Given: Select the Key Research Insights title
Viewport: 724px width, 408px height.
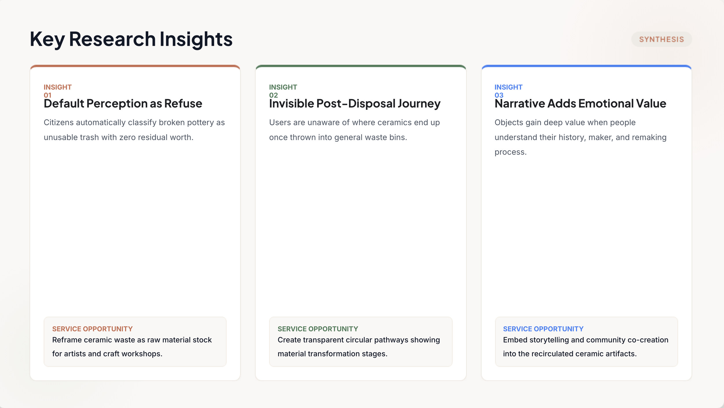Looking at the screenshot, I should [x=131, y=39].
